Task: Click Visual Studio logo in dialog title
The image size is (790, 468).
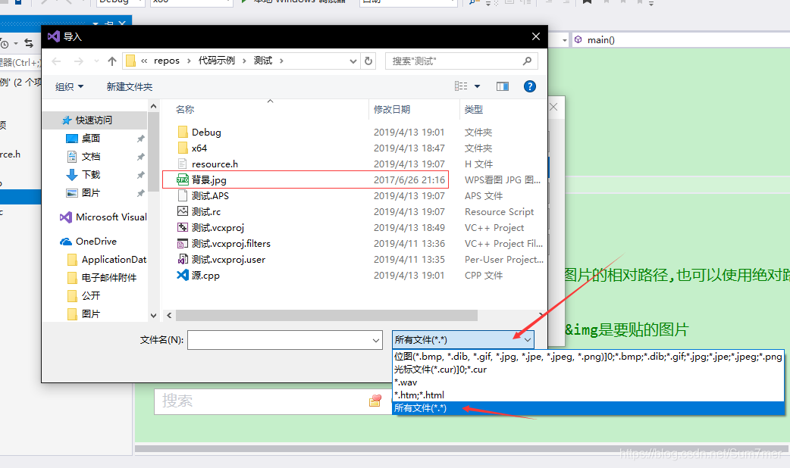Action: [53, 36]
